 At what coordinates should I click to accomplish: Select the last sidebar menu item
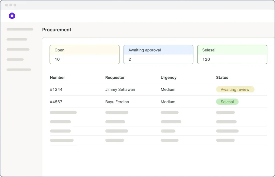19,70
